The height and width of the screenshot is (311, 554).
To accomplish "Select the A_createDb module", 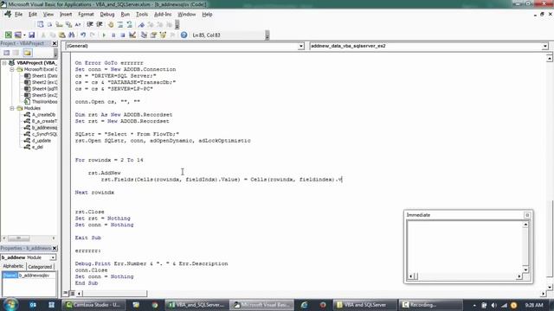I will coord(40,115).
